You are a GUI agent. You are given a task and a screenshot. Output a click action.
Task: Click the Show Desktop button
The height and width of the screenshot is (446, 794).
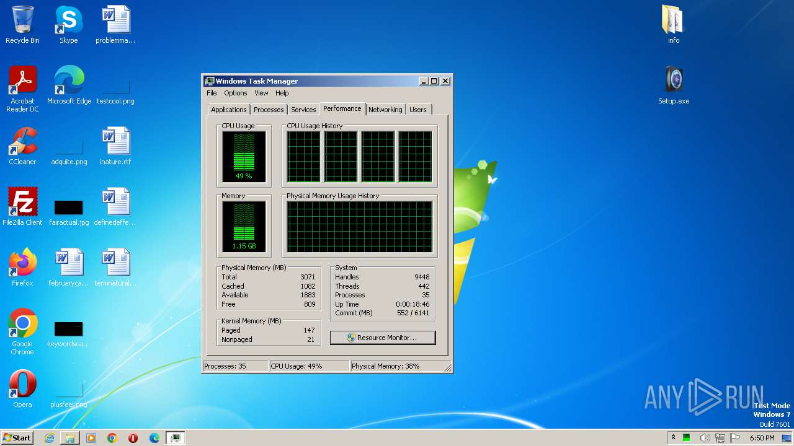click(788, 438)
